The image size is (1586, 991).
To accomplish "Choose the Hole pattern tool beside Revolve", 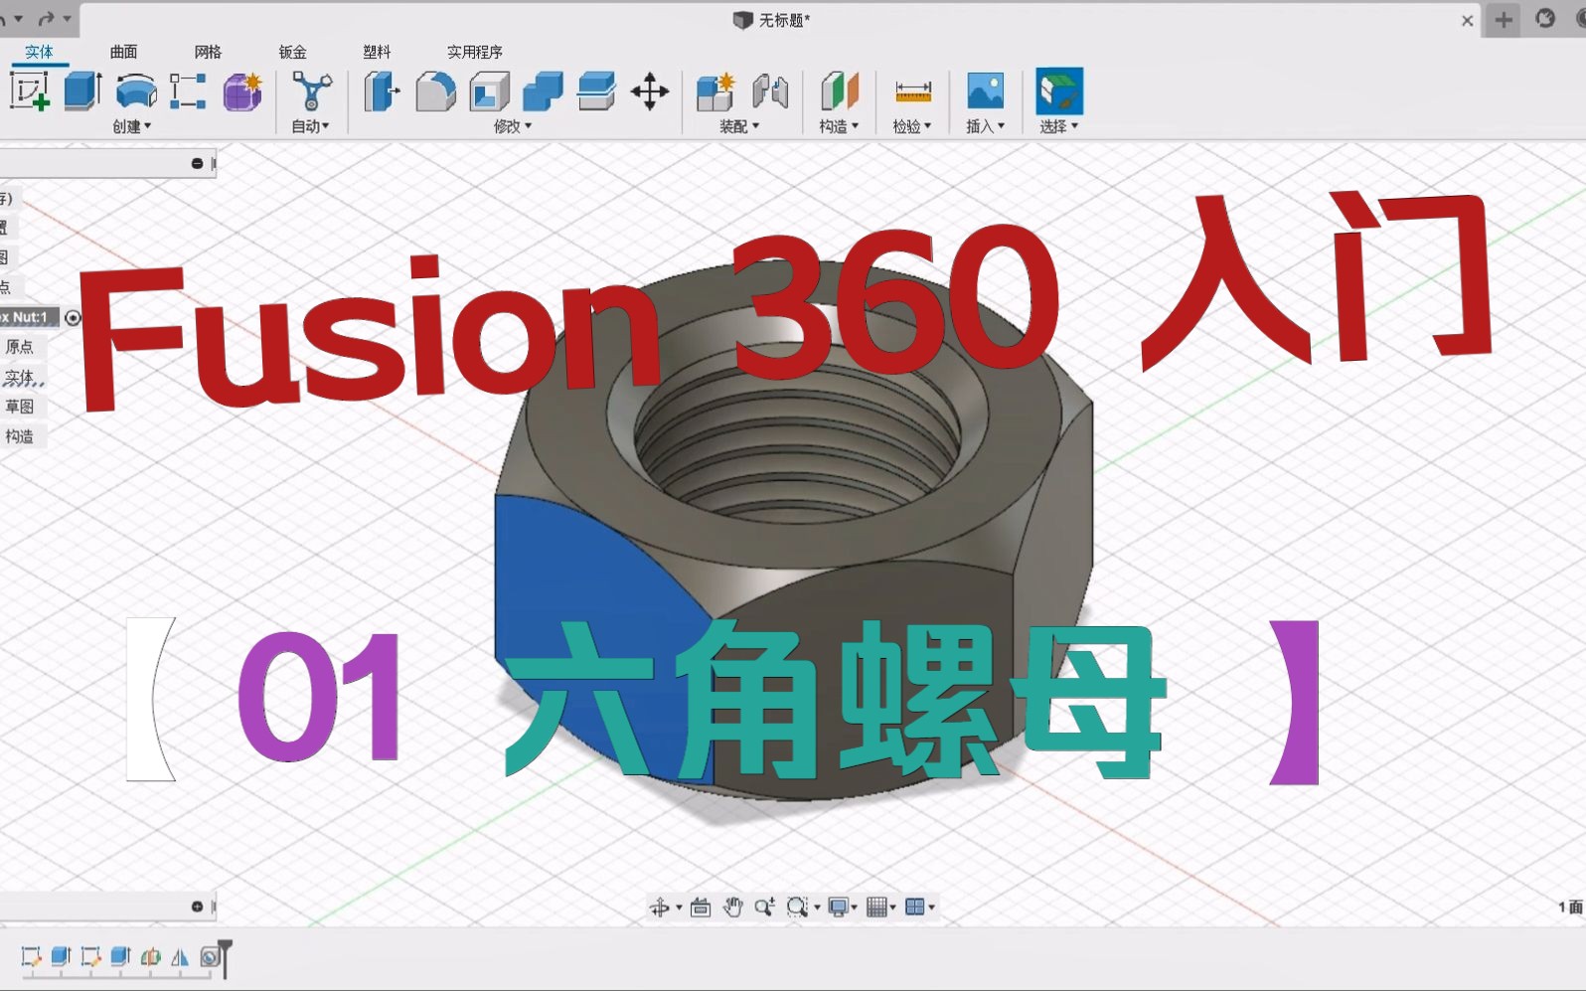I will [x=188, y=91].
